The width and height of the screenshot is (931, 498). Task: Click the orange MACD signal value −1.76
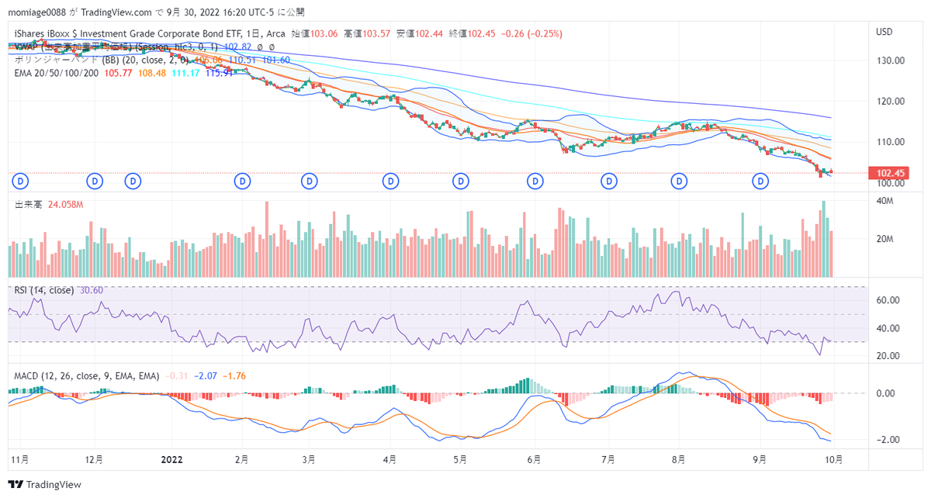pyautogui.click(x=234, y=375)
